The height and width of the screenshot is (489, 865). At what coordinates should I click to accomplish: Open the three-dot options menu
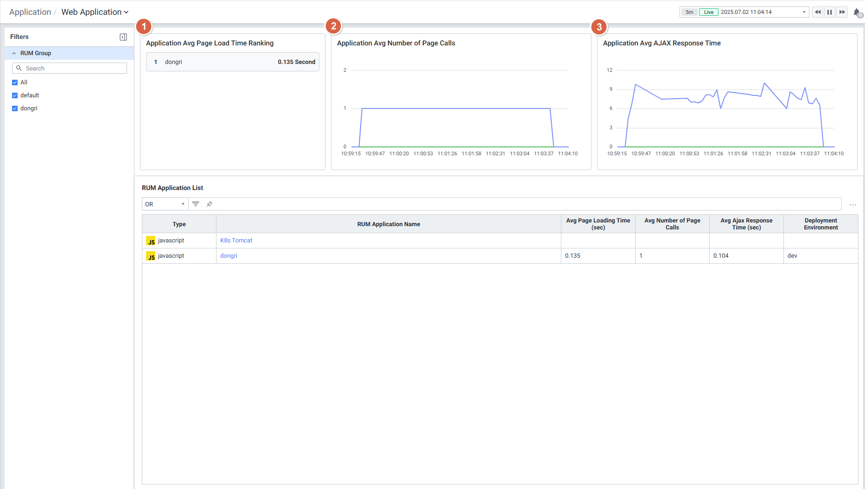852,204
